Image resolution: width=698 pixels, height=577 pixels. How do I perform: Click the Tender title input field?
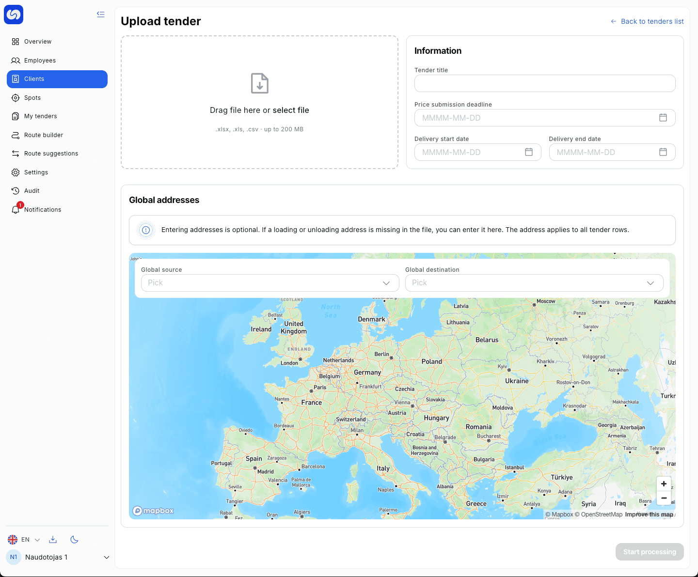pyautogui.click(x=545, y=83)
